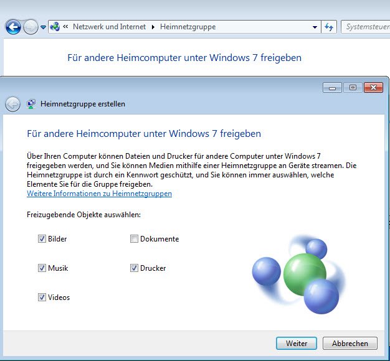The width and height of the screenshot is (390, 361).
Task: Minimize the Heimnetzgruppe erstellen dialog
Action: (x=332, y=88)
